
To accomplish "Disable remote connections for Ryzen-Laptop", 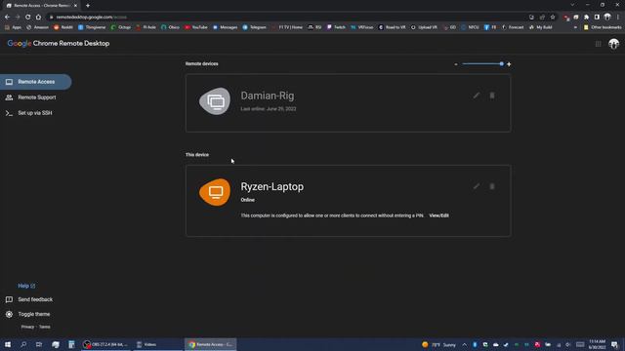I will click(x=492, y=186).
